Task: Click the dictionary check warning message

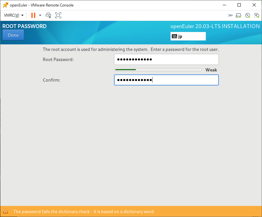Action: pos(83,211)
